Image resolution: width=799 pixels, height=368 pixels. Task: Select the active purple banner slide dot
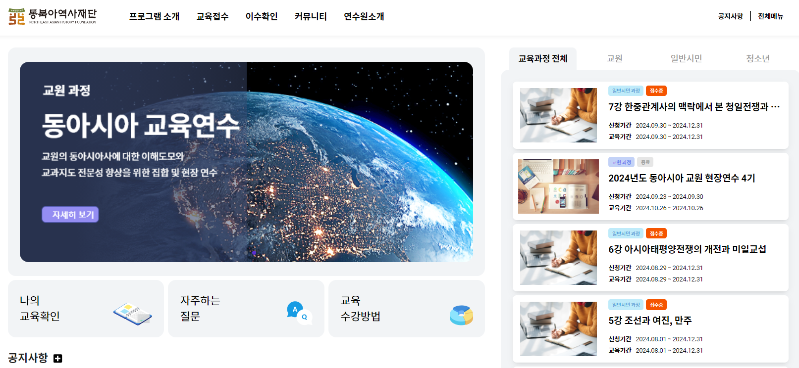pos(254,253)
